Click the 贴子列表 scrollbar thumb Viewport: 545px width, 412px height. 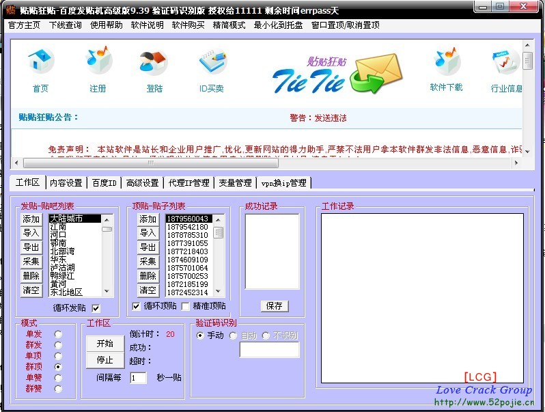tap(219, 232)
